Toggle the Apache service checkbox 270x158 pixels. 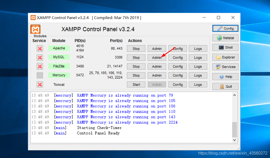(40, 49)
